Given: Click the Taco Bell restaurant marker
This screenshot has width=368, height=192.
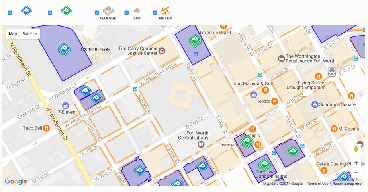Looking at the screenshot, I should coord(47,128).
